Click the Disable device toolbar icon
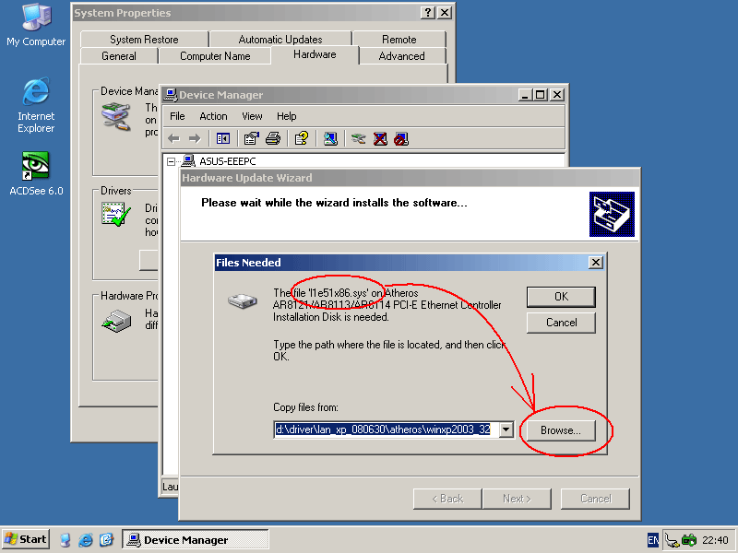This screenshot has width=738, height=553. tap(401, 139)
